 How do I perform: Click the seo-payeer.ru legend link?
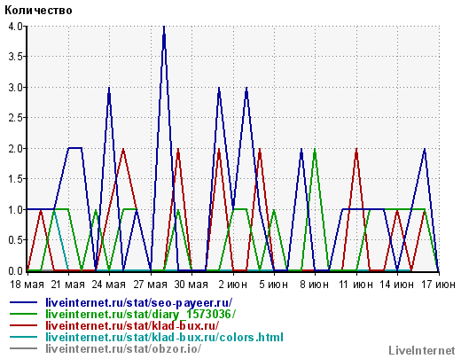click(139, 303)
